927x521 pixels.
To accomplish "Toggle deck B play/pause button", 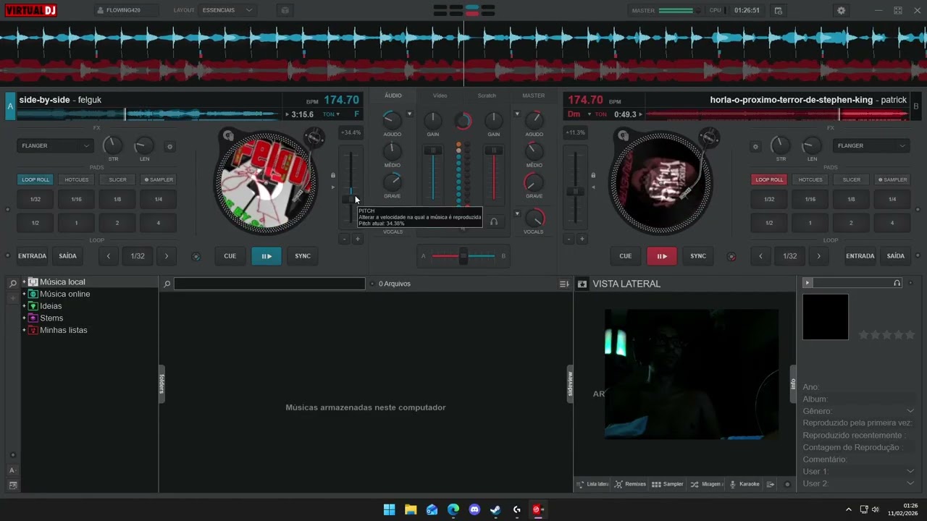I will (662, 255).
